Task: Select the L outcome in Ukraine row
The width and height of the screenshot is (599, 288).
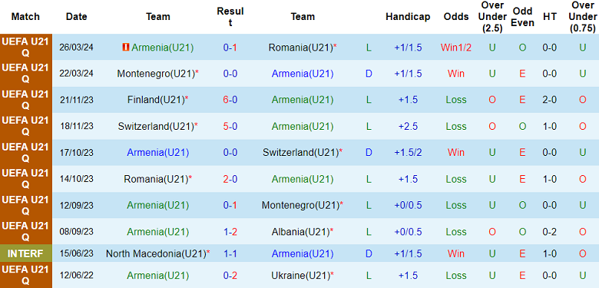Action: [369, 276]
